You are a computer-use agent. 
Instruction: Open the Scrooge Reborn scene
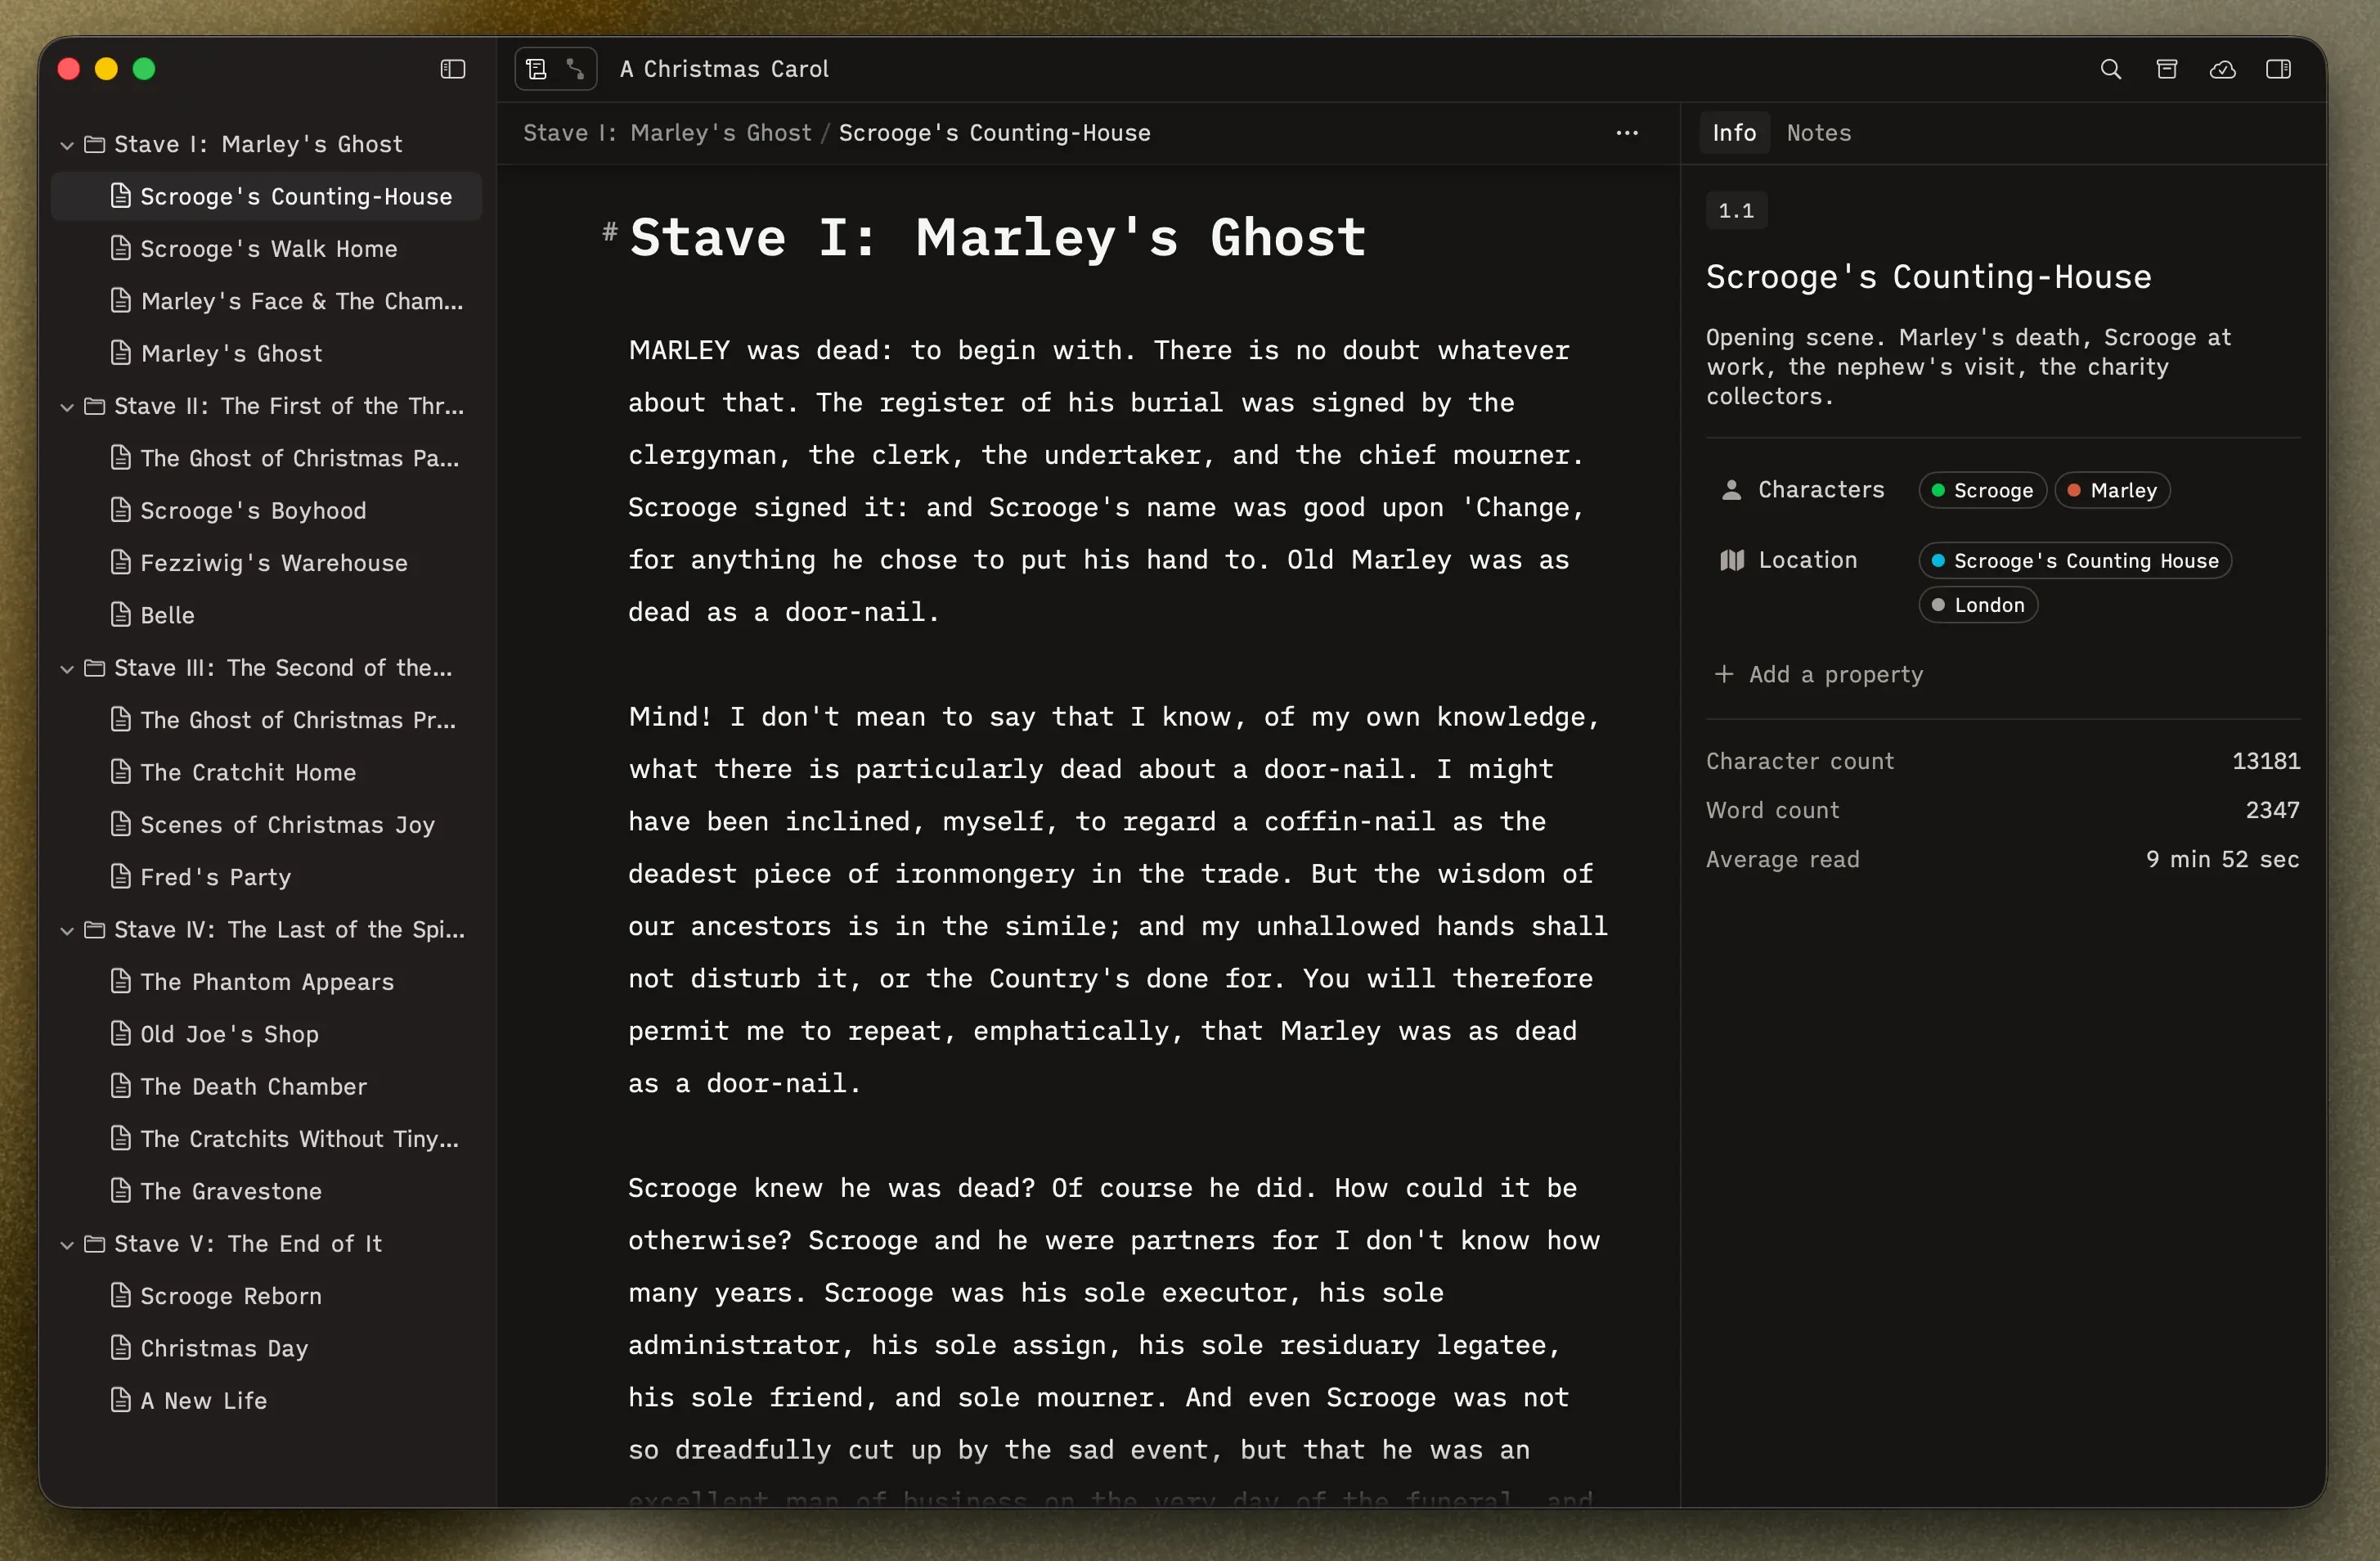pyautogui.click(x=266, y=1296)
